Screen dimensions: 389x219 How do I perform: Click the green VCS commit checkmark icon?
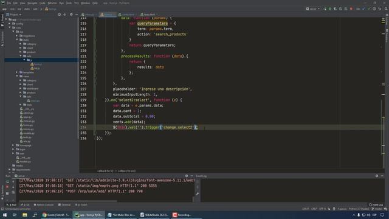(x=369, y=9)
